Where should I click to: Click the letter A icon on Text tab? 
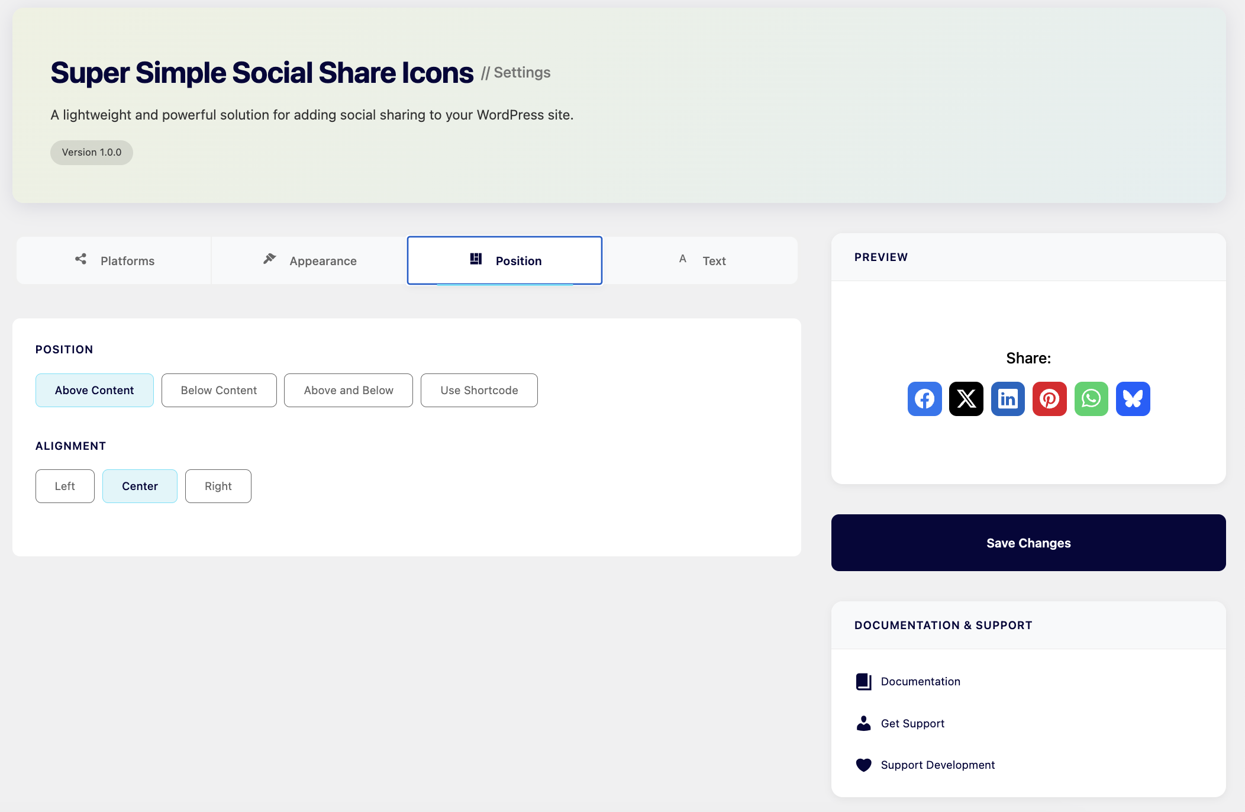pyautogui.click(x=683, y=259)
